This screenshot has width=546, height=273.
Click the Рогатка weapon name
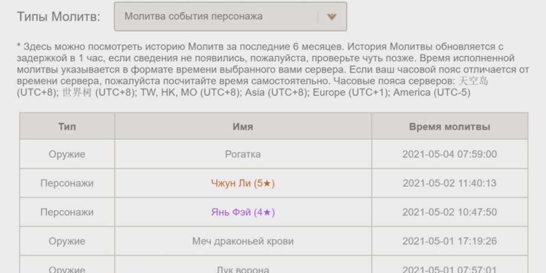(x=243, y=154)
